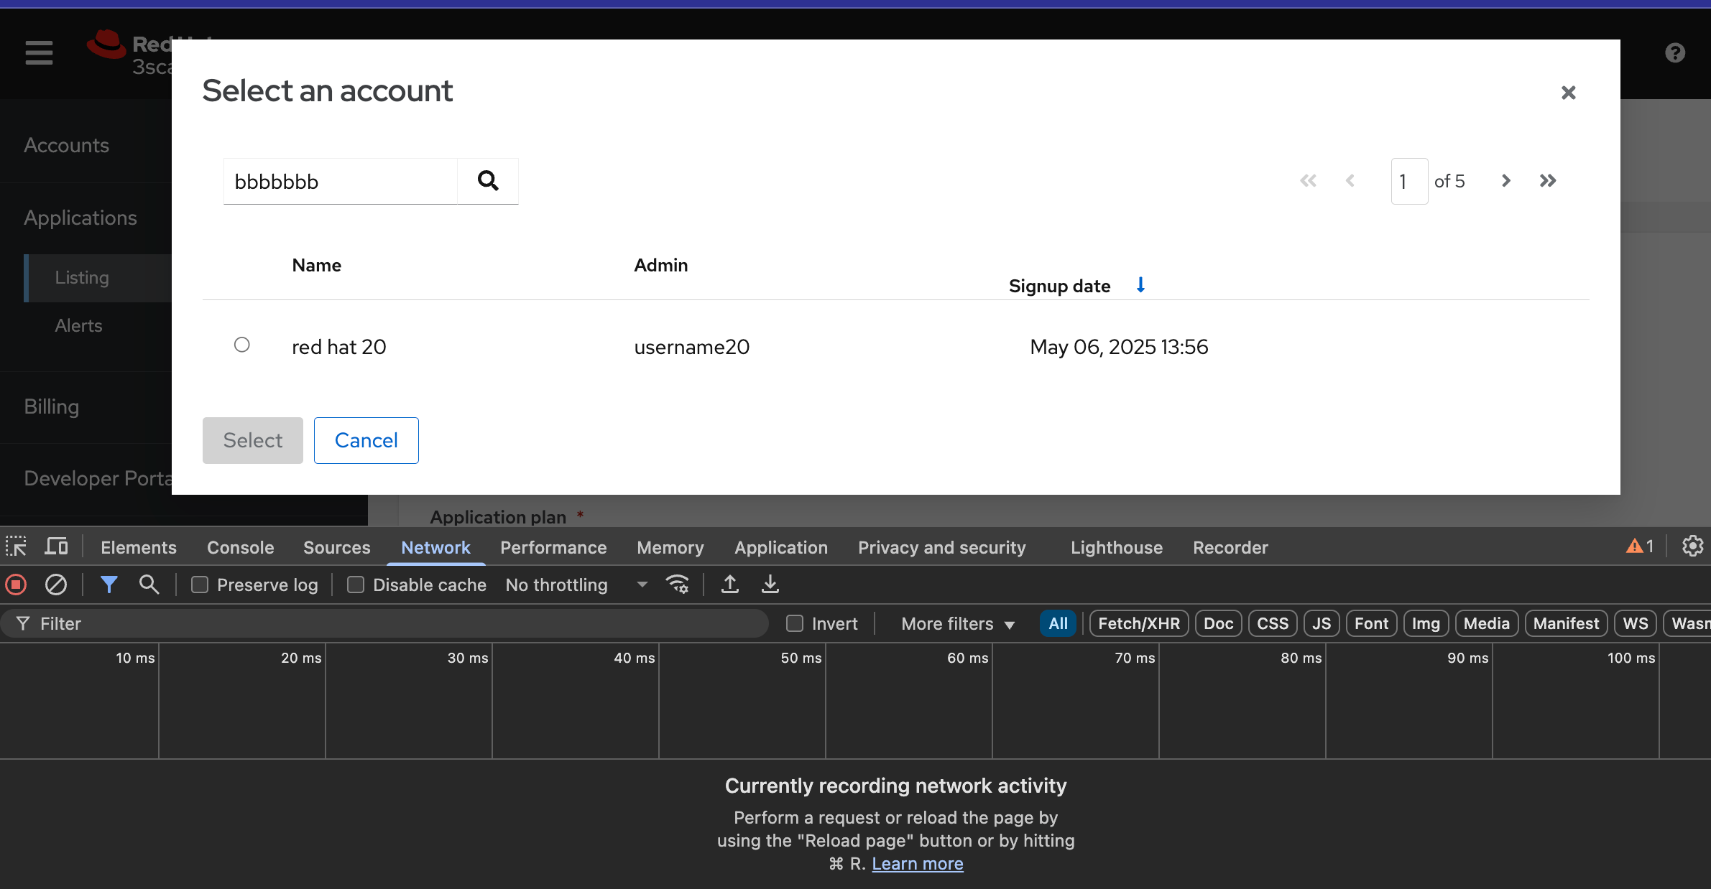Expand the More filters dropdown
Viewport: 1711px width, 889px height.
pyautogui.click(x=957, y=623)
